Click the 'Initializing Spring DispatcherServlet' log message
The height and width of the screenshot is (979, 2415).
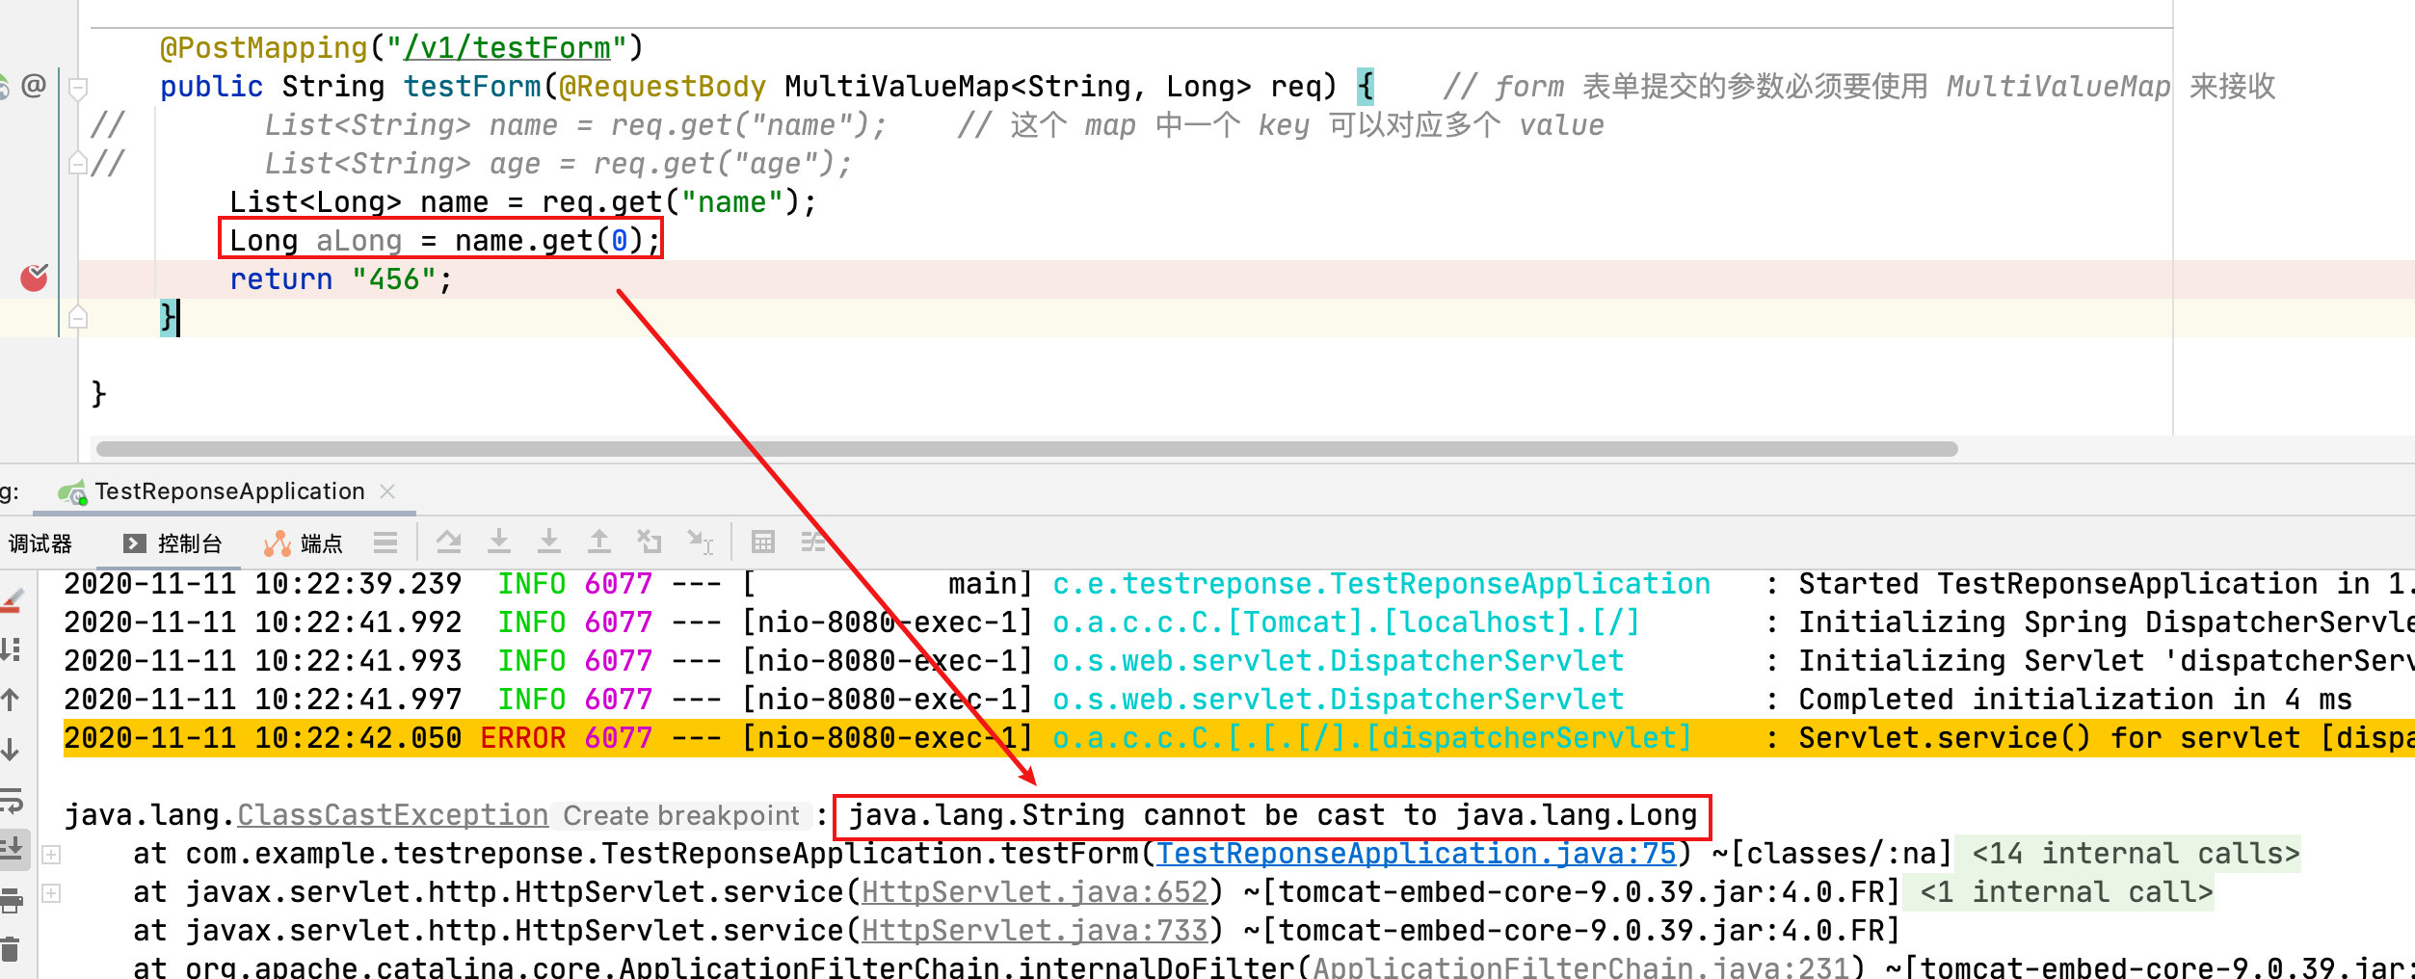tap(2107, 622)
